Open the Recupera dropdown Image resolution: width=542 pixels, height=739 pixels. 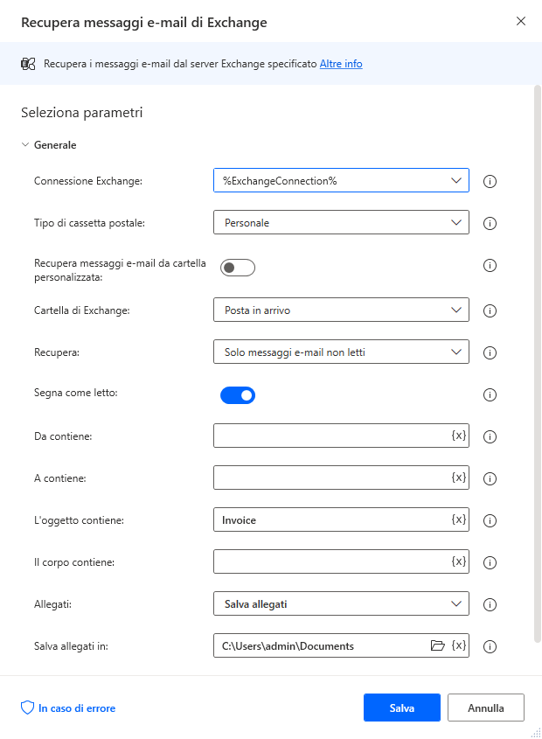[341, 352]
